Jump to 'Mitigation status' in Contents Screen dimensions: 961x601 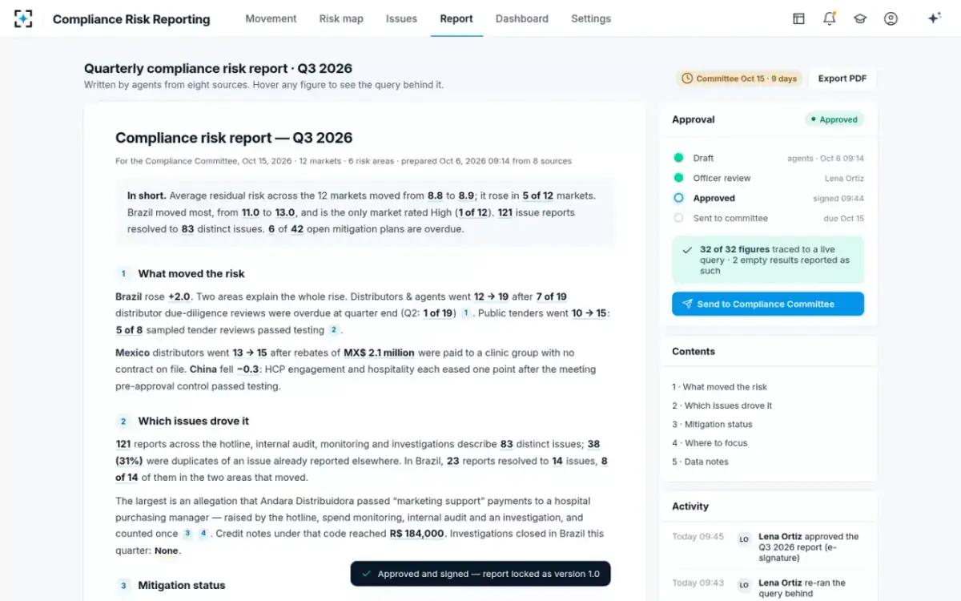tap(712, 425)
